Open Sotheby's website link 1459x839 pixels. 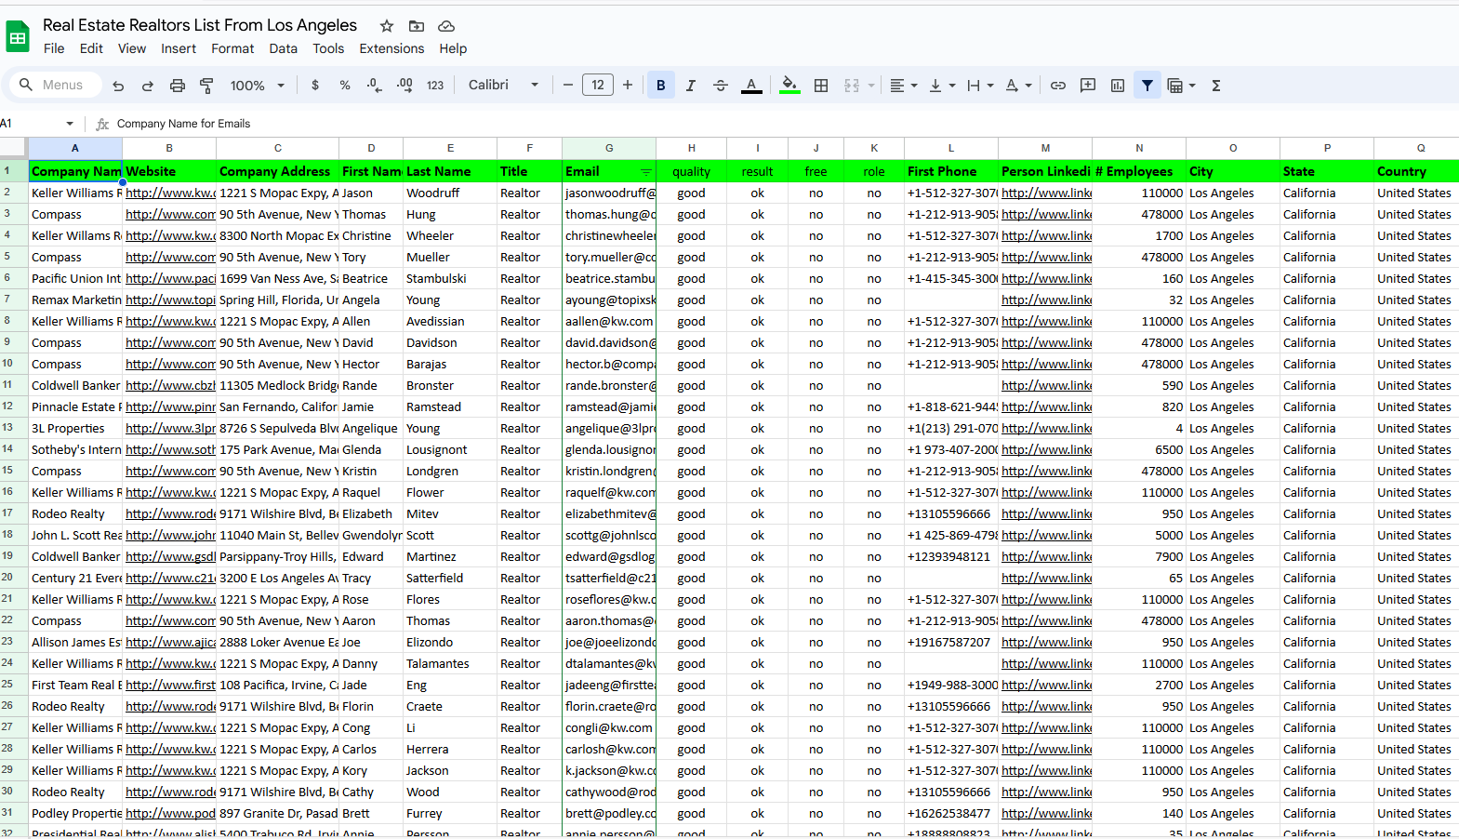point(170,450)
